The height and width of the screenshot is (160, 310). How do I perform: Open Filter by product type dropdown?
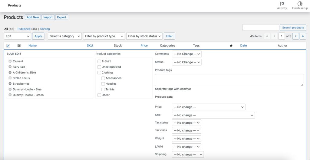[104, 36]
